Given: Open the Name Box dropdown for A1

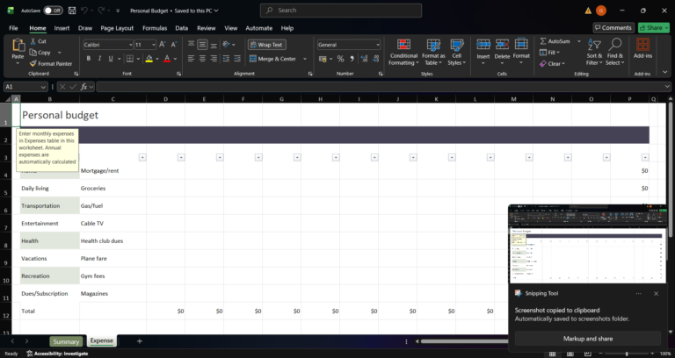Looking at the screenshot, I should point(44,87).
